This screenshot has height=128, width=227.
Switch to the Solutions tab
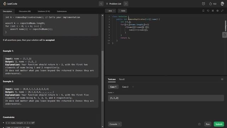(x=44, y=11)
